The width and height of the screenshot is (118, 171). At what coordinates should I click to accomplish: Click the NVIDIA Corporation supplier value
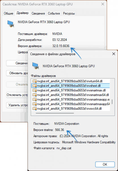coord(67,124)
